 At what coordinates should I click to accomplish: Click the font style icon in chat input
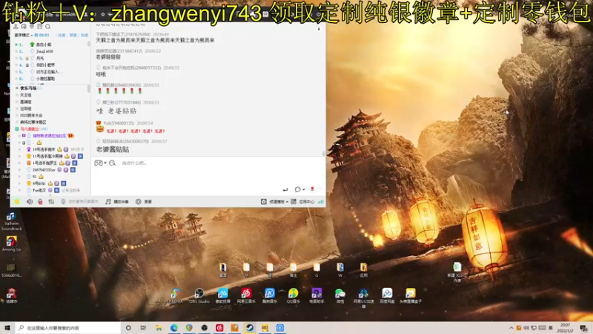click(112, 163)
